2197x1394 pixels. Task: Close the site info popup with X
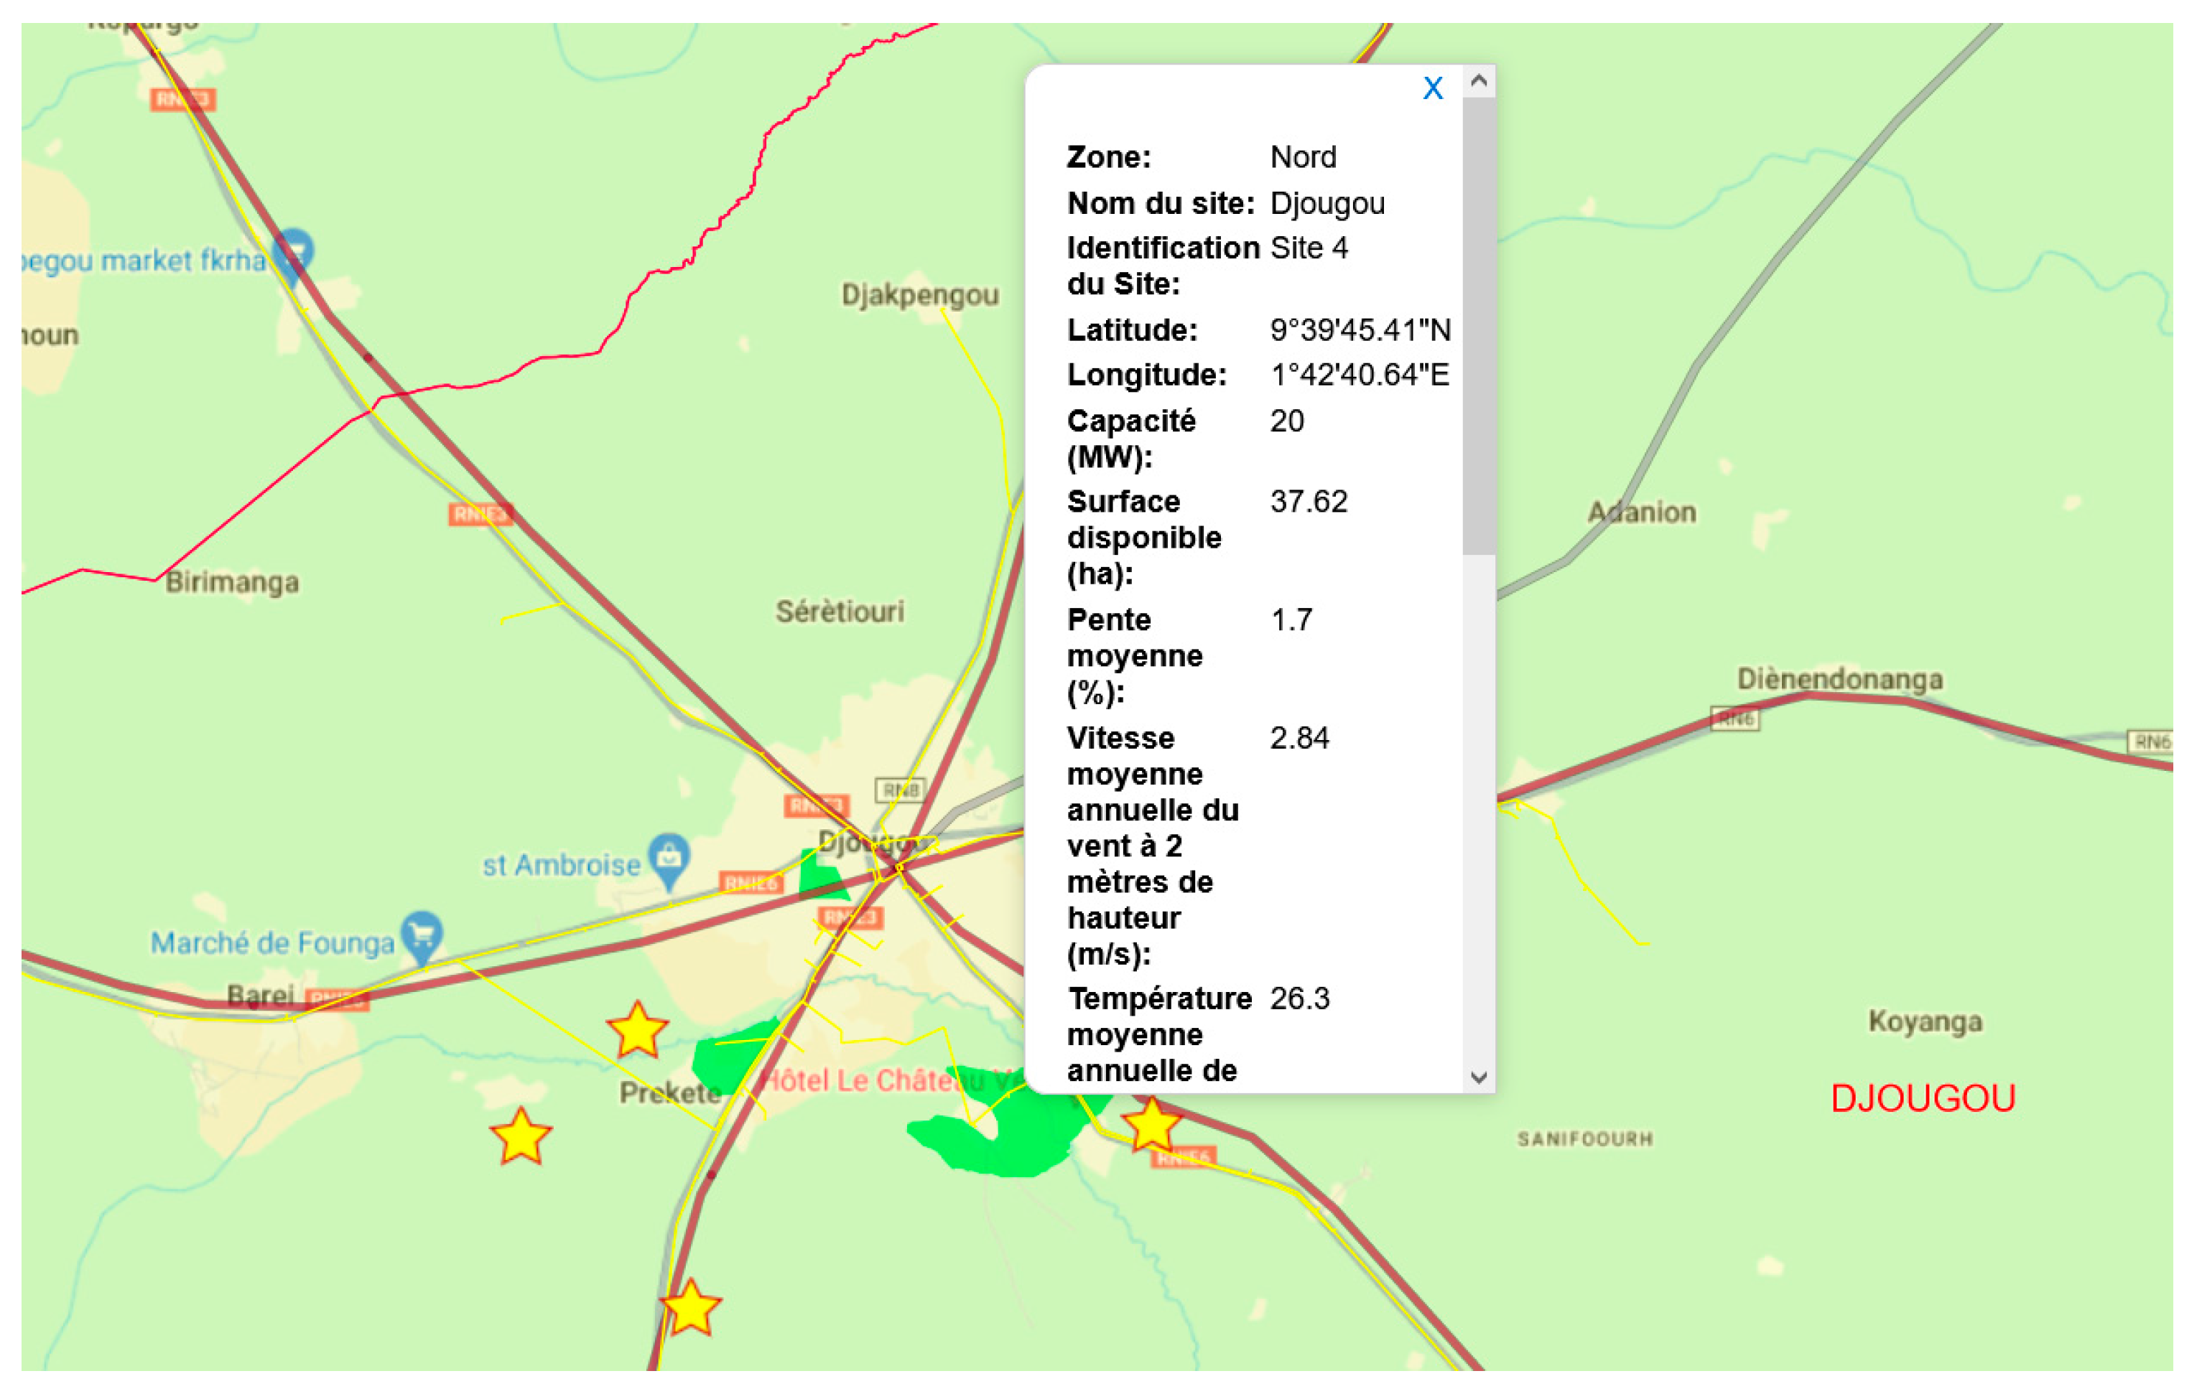[x=1432, y=88]
